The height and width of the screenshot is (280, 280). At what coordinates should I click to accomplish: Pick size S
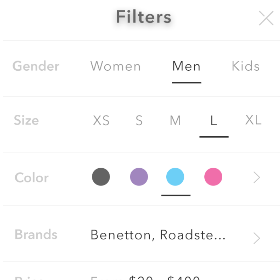[x=139, y=121]
